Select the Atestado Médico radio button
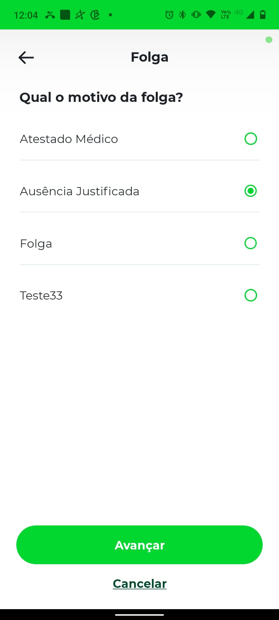 pyautogui.click(x=251, y=139)
